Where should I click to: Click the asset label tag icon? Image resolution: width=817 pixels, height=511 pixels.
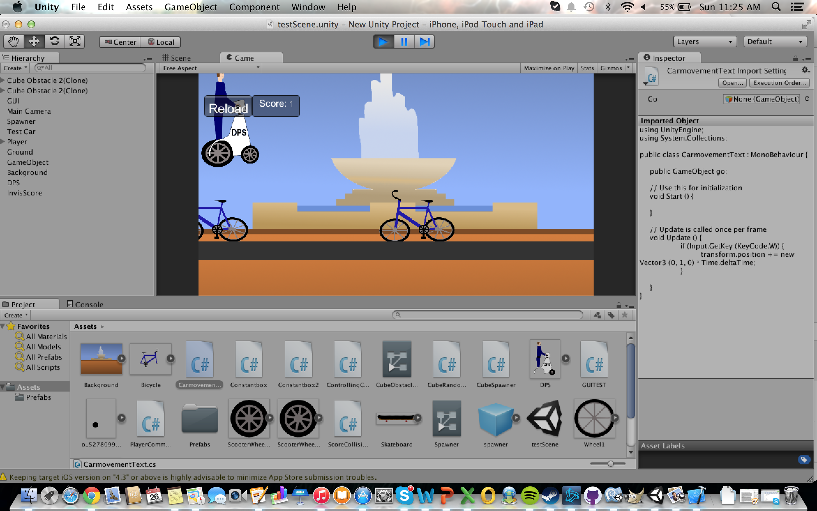(x=804, y=459)
